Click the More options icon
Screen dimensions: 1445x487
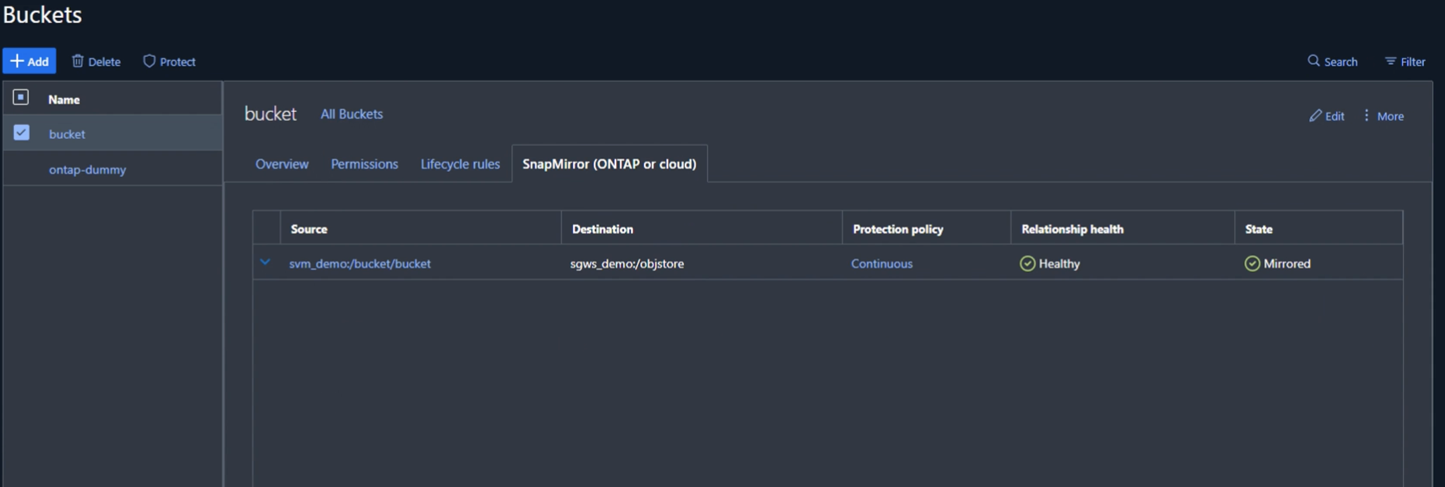point(1367,114)
